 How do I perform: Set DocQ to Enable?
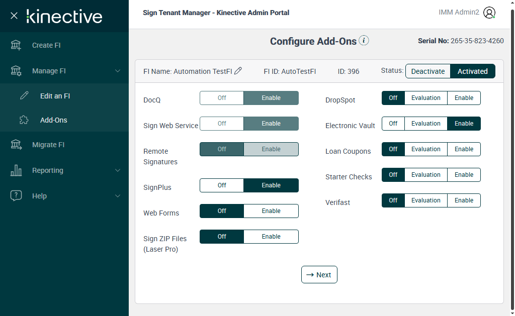click(x=271, y=98)
